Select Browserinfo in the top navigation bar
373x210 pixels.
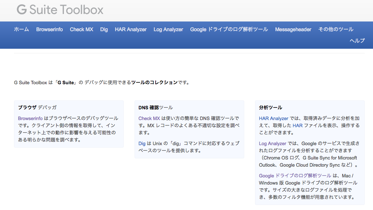coord(49,29)
